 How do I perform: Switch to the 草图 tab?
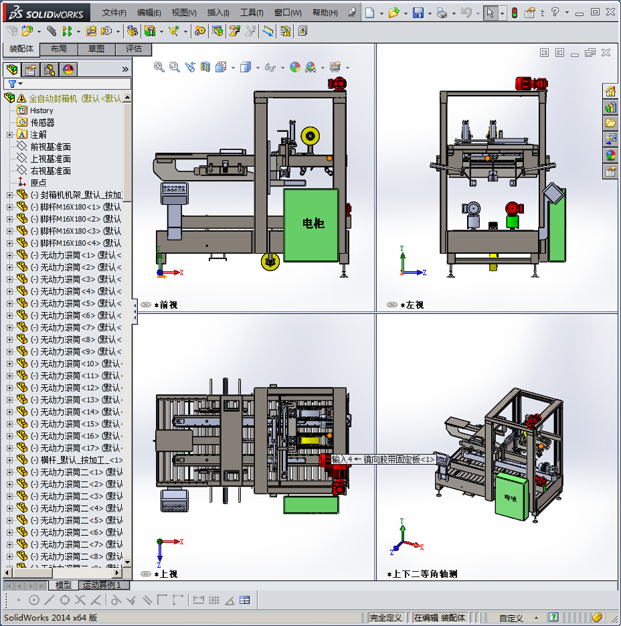coord(96,49)
